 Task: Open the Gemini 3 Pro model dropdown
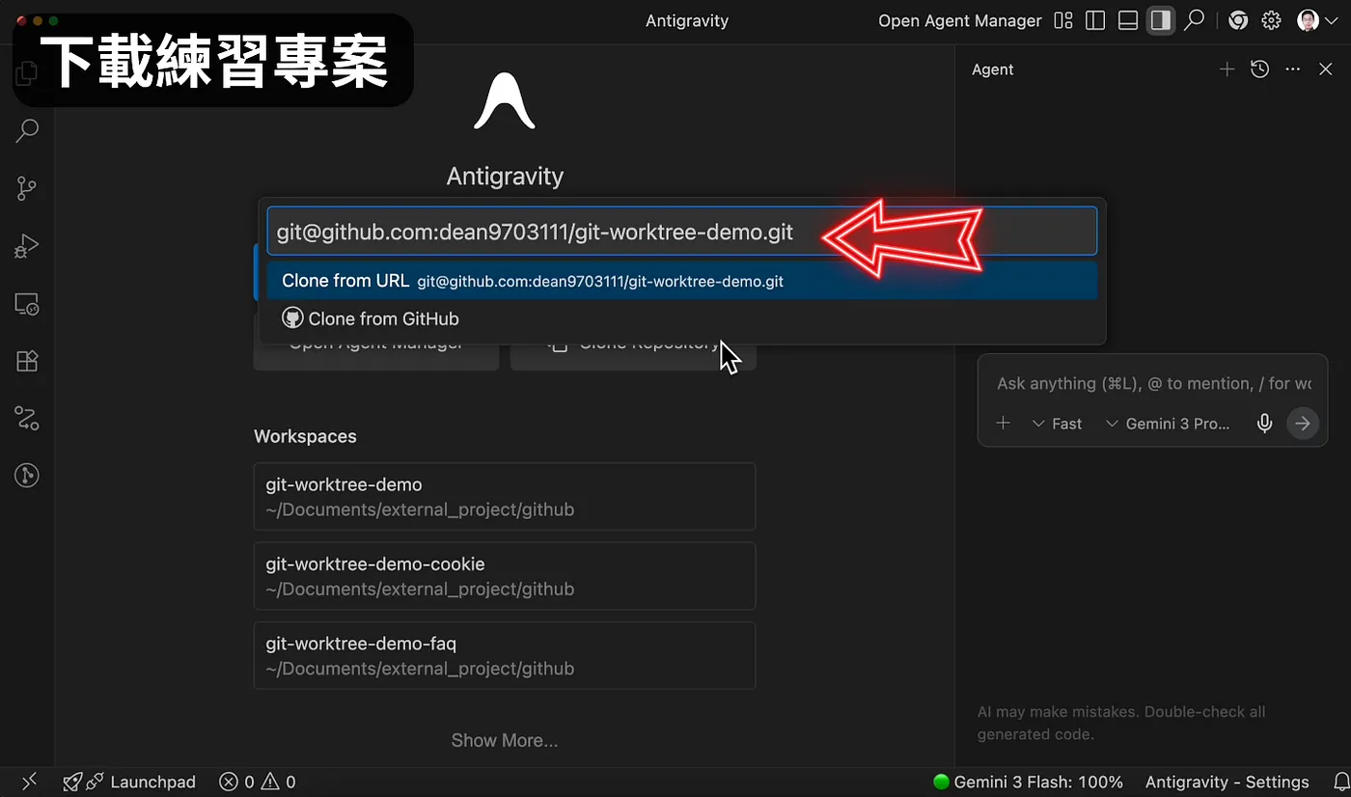(1168, 423)
